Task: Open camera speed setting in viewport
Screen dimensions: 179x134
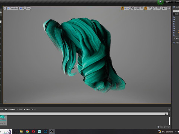Action: point(164,8)
